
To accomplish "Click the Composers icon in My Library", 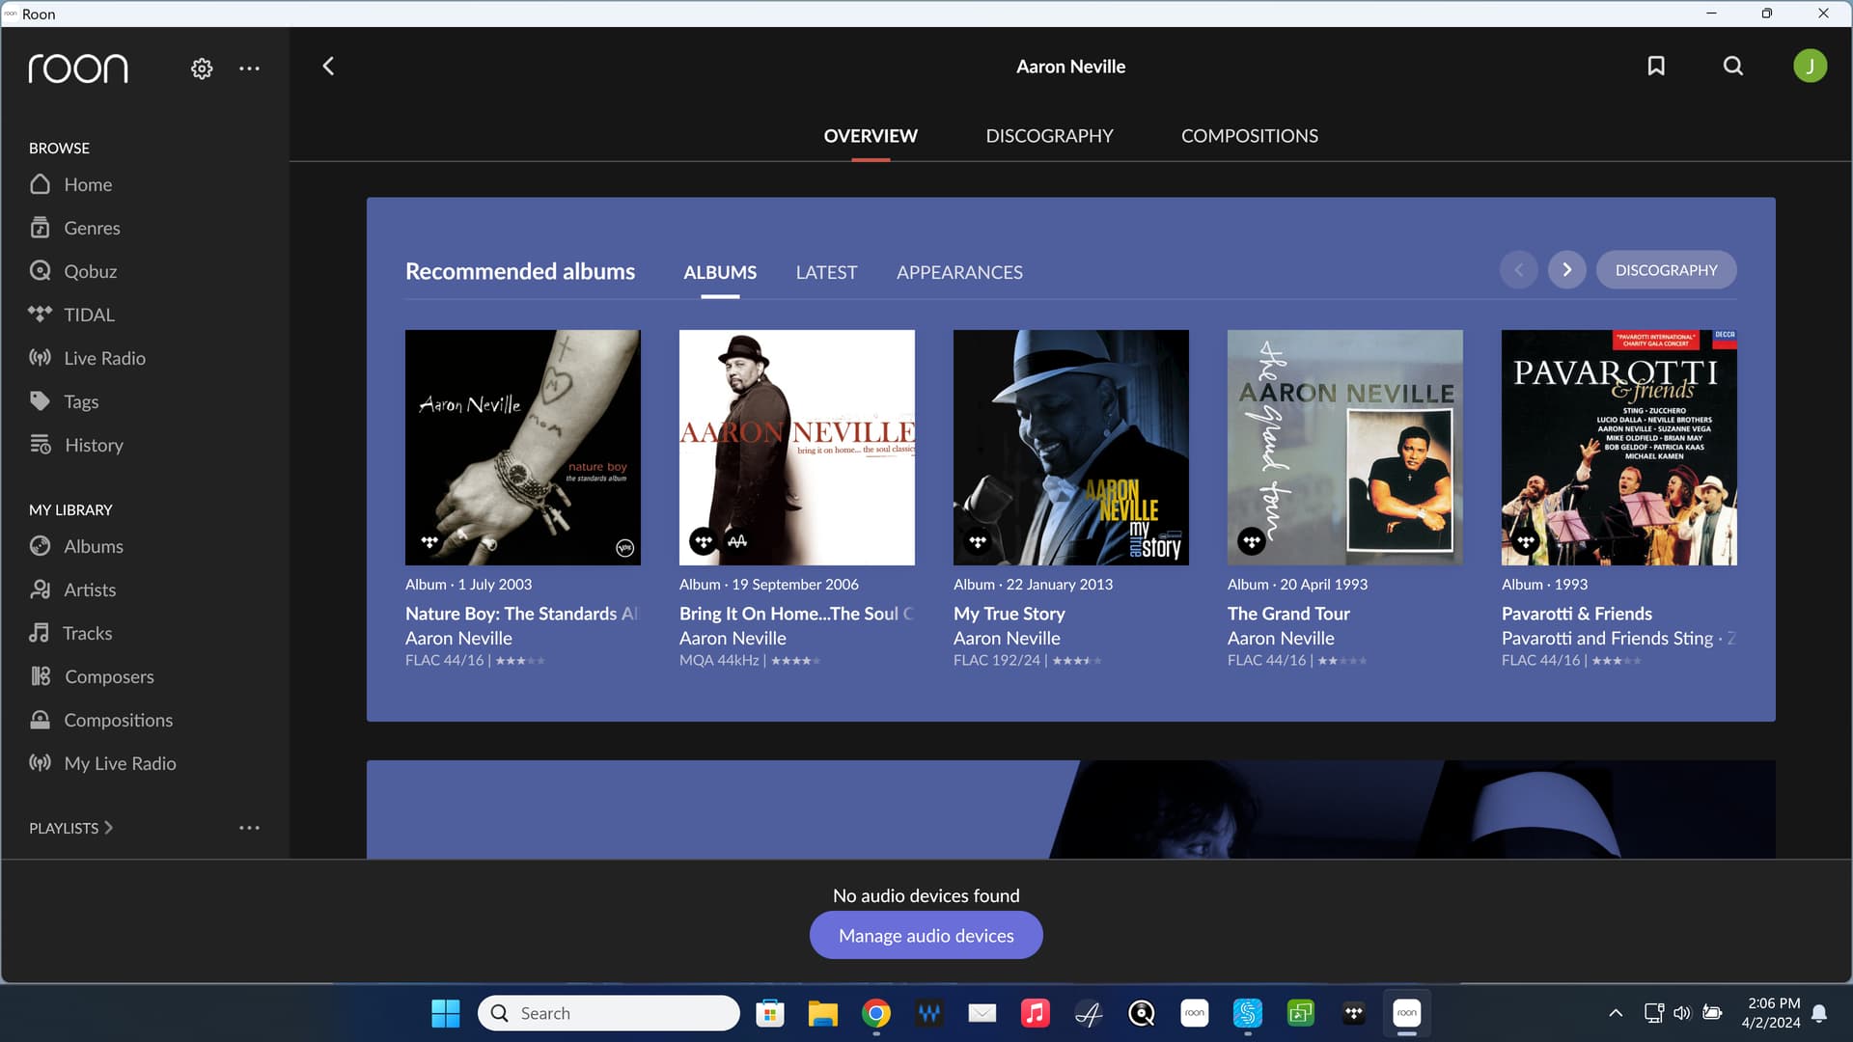I will tap(40, 675).
